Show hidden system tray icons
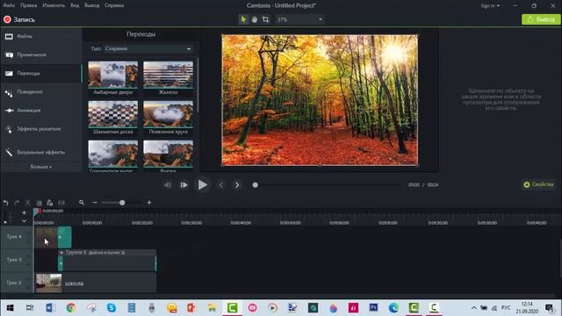This screenshot has height=316, width=562. click(474, 308)
